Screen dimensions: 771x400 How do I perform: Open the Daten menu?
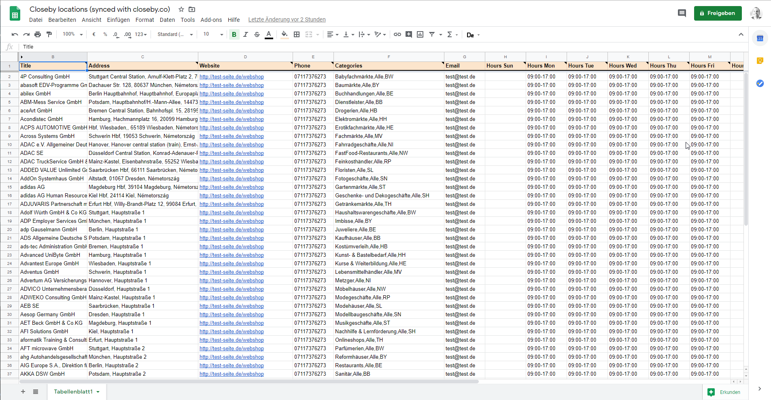click(x=167, y=20)
